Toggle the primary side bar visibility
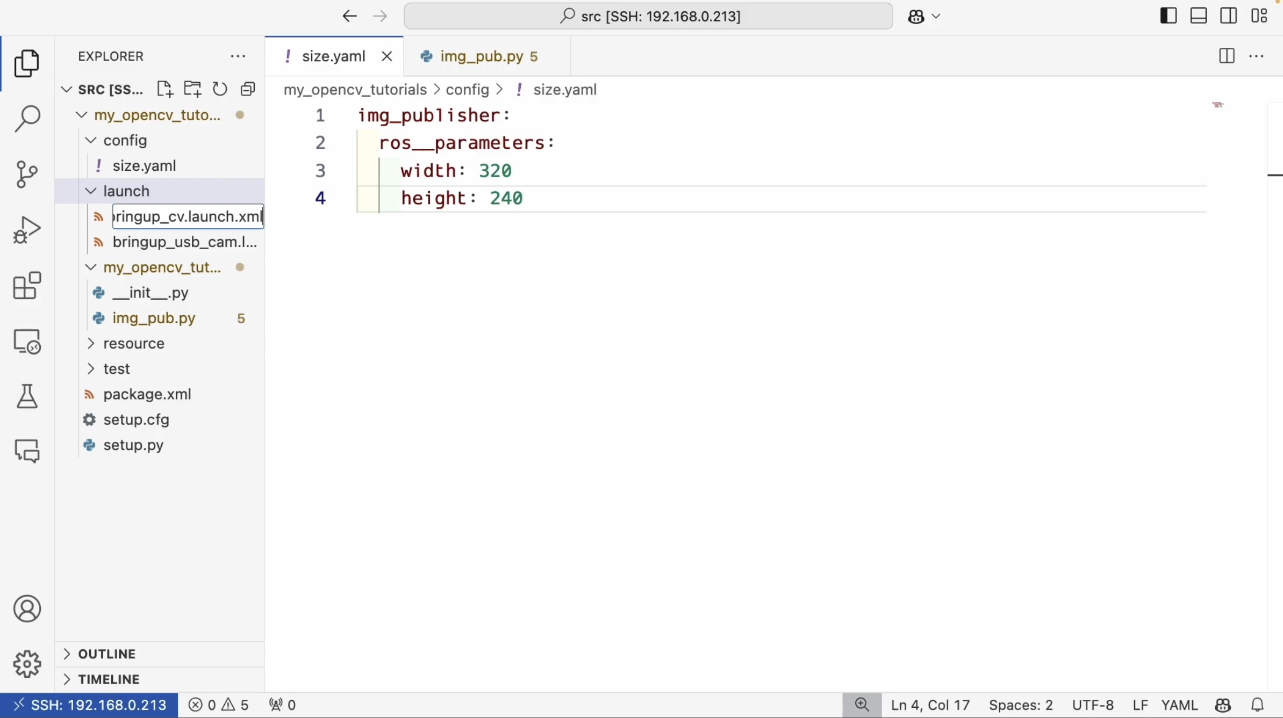1283x718 pixels. click(1168, 16)
